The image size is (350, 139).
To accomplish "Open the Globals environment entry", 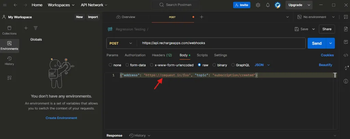I will point(36,39).
